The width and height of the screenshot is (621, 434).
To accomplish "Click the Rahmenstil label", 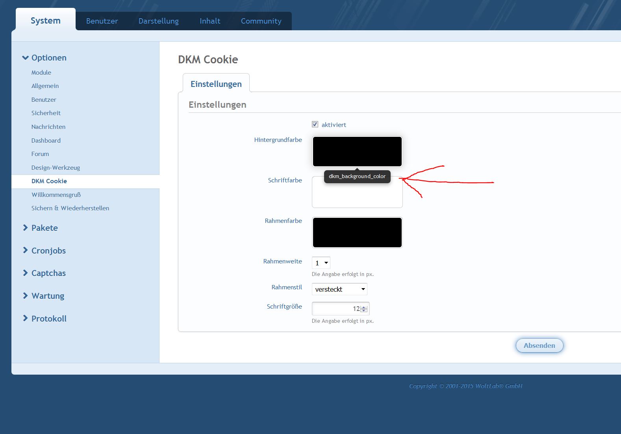I will point(287,287).
